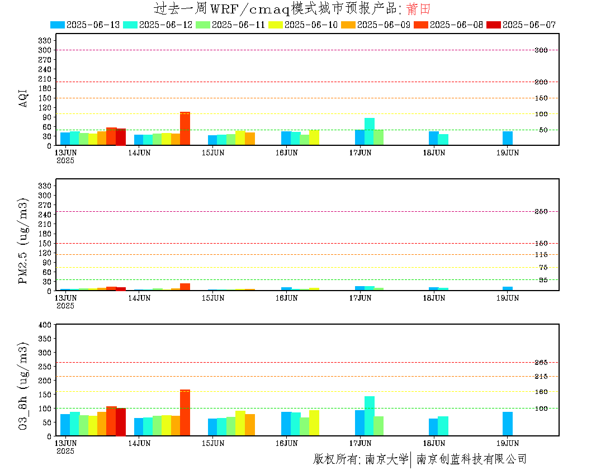The height and width of the screenshot is (475, 615).
Task: Click the red city name 莆田 in title
Action: tap(419, 8)
